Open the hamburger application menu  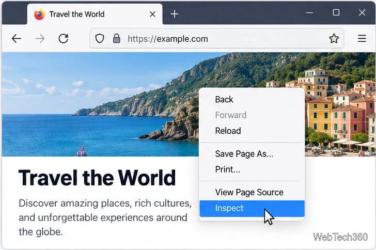[x=362, y=38]
